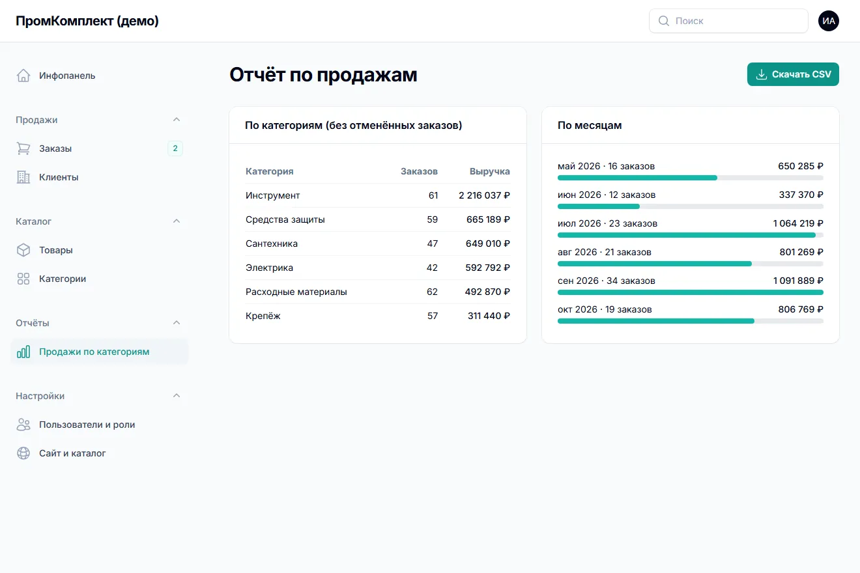Click the сен 2026 revenue progress bar
Screen dimensions: 860x573
pyautogui.click(x=691, y=292)
